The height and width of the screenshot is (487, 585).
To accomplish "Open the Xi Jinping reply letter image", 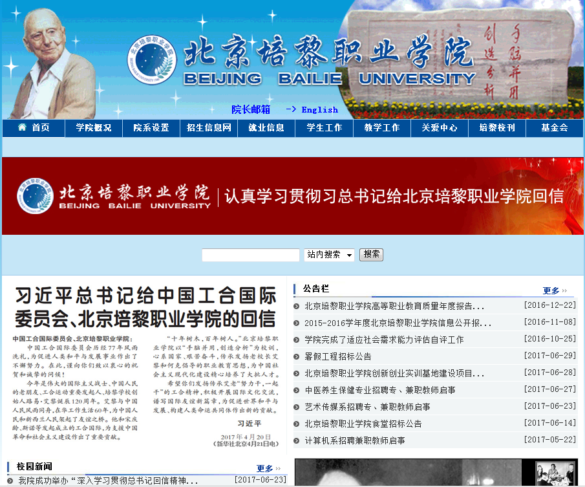I will (145, 365).
